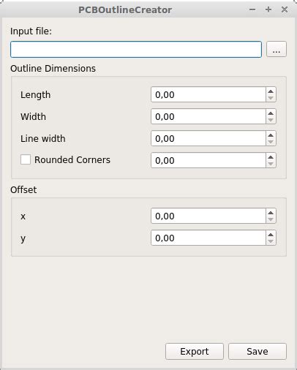This screenshot has height=370, width=297.
Task: Increase the y offset value
Action: [271, 235]
